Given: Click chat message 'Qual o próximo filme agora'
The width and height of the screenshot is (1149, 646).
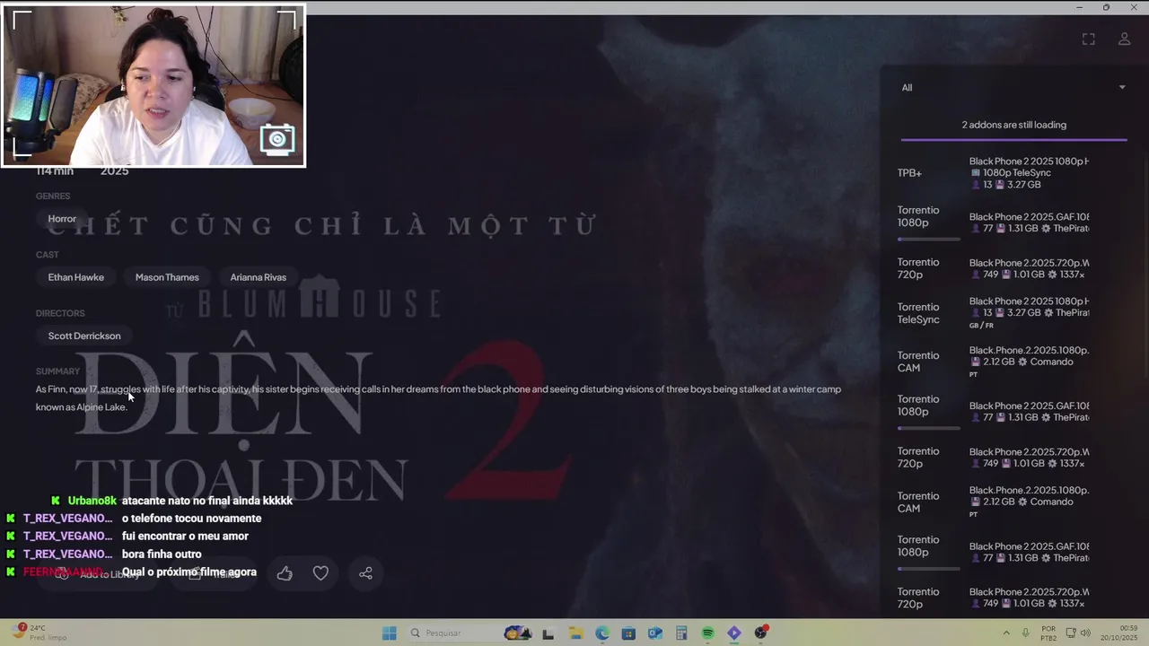Looking at the screenshot, I should pyautogui.click(x=189, y=572).
